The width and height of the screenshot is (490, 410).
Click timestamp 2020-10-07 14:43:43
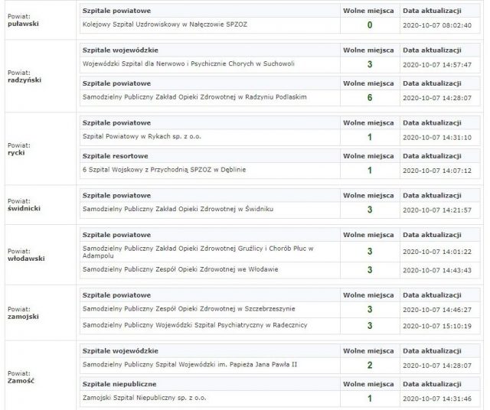437,270
